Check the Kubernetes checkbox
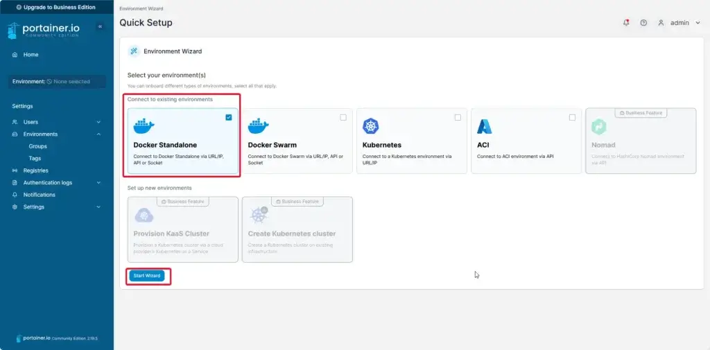Viewport: 710px width, 350px height. (458, 117)
